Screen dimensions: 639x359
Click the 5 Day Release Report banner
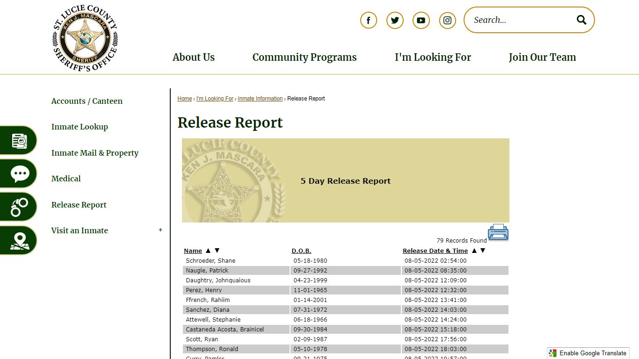pyautogui.click(x=346, y=180)
